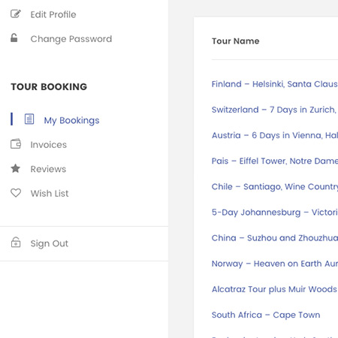
Task: Click the Wish List heart icon
Action: pyautogui.click(x=16, y=192)
